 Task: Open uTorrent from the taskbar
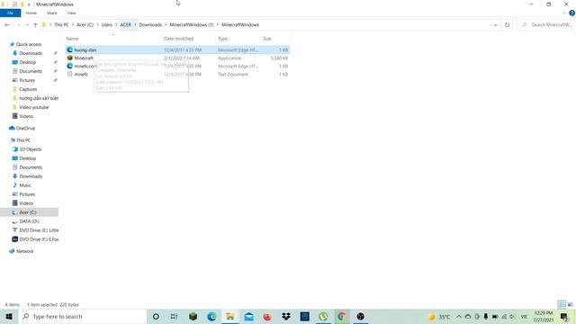coord(323,317)
